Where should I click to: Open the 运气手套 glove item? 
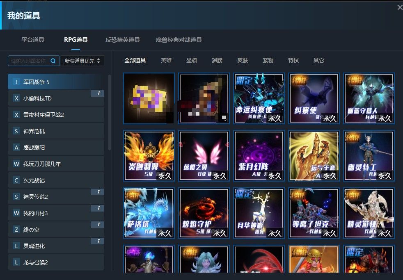coord(314,156)
